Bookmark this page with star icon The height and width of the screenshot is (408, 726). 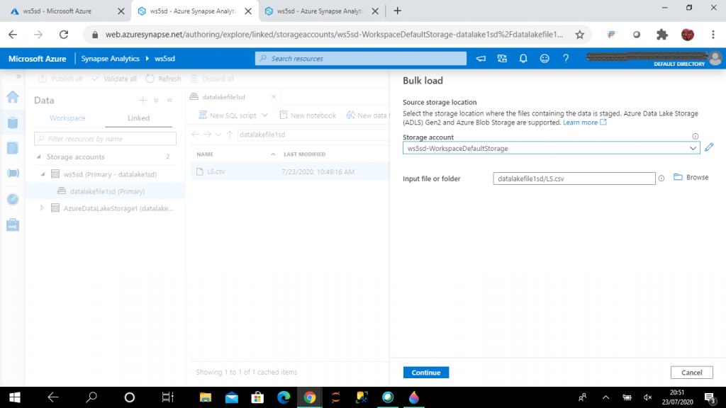(x=580, y=34)
